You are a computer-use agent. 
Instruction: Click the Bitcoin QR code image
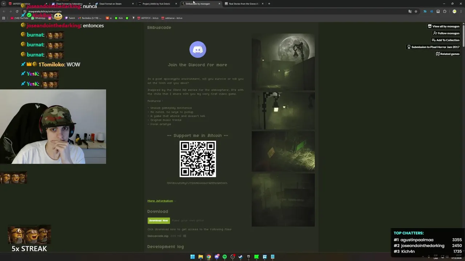pyautogui.click(x=198, y=159)
